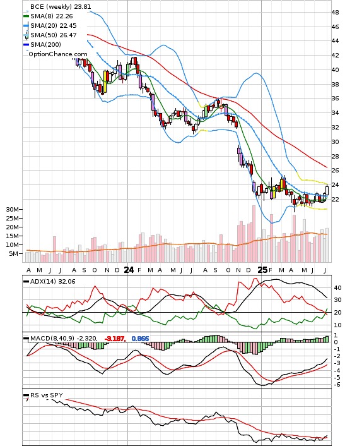This screenshot has height=446, width=357.
Task: Click the blue MACD histogram value 0.866
Action: pos(140,339)
